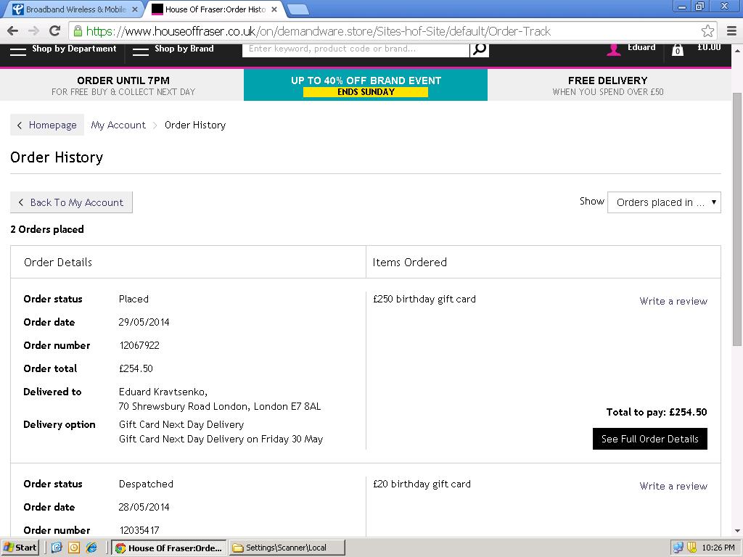The height and width of the screenshot is (557, 743).
Task: Click the Back To My Account button
Action: pyautogui.click(x=72, y=202)
